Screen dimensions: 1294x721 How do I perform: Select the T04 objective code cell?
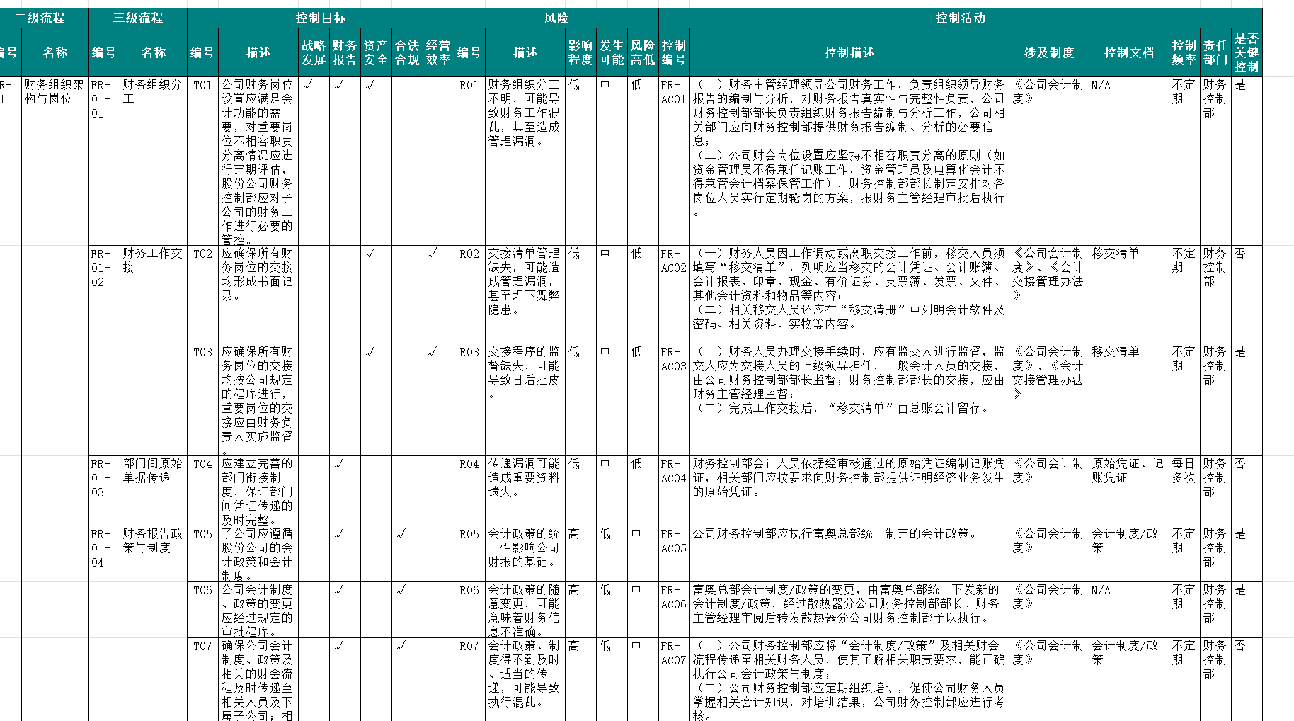(202, 490)
